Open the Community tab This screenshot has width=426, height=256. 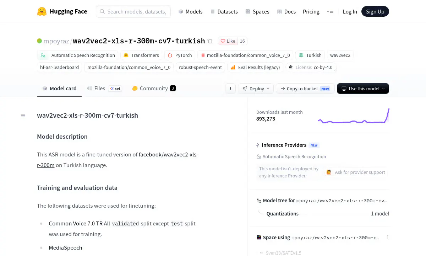point(154,89)
